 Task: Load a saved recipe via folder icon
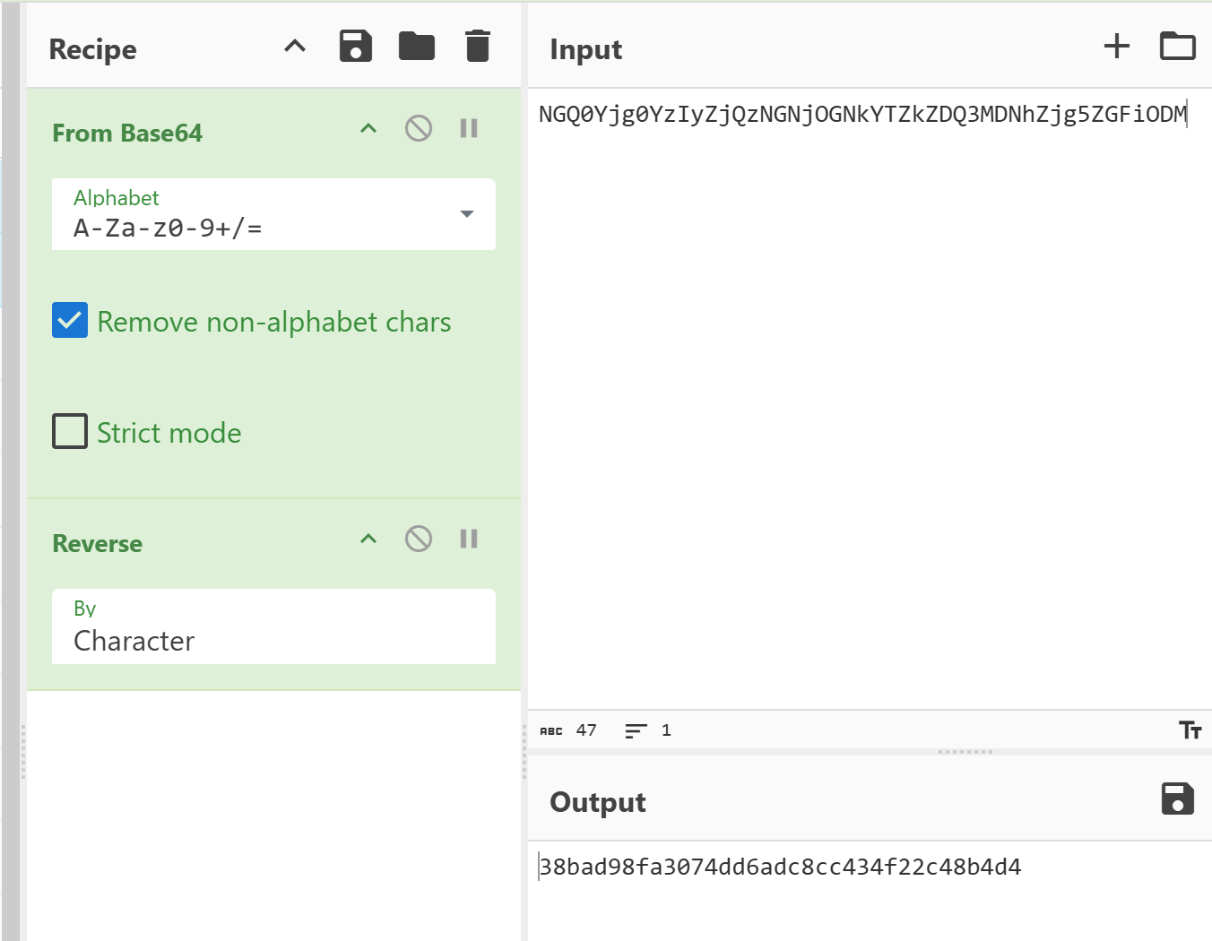tap(416, 47)
